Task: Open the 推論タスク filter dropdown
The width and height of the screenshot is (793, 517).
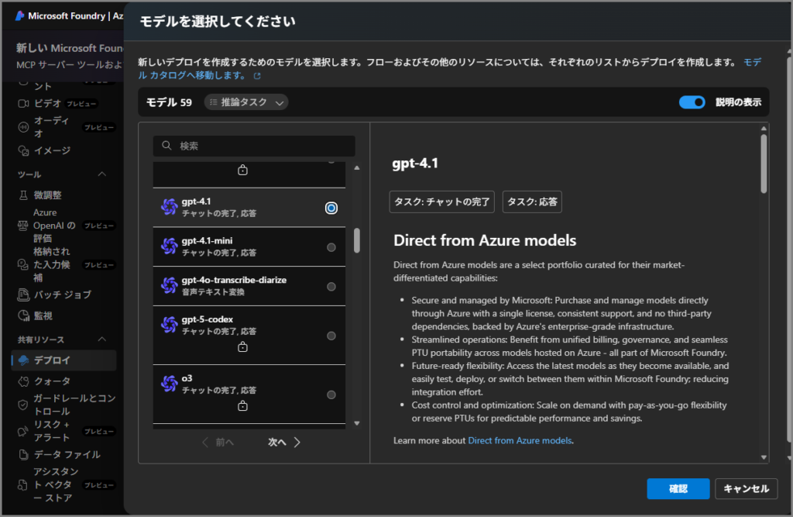Action: tap(246, 102)
